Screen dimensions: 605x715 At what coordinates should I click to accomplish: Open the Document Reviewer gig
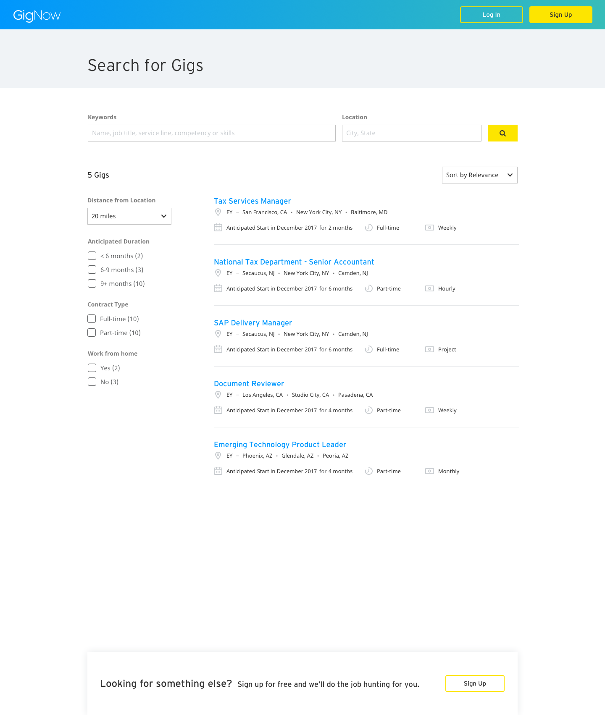(x=249, y=384)
